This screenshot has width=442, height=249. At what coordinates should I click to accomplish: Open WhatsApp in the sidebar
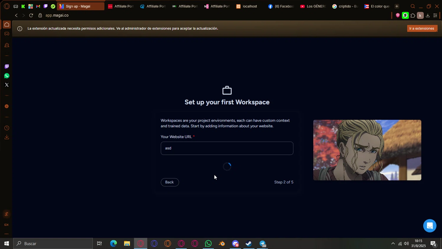(x=6, y=76)
